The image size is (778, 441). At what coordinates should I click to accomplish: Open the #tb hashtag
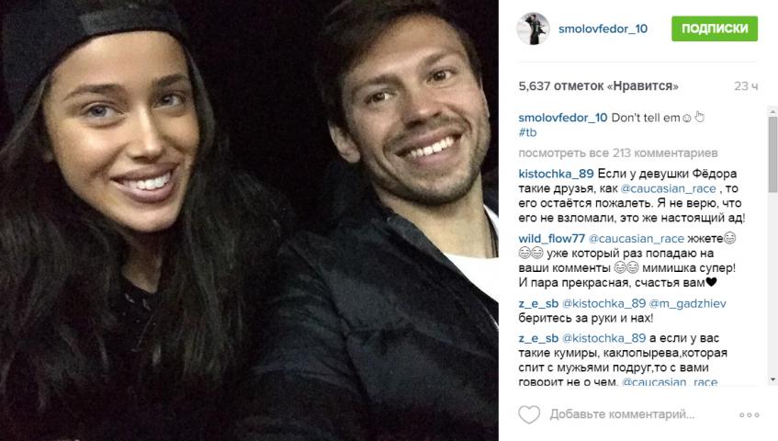[x=527, y=132]
